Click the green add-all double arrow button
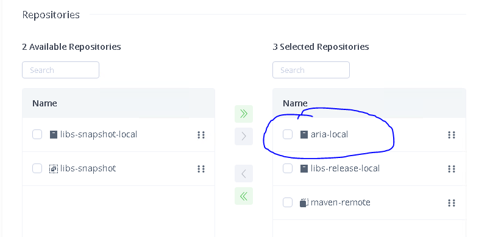 pos(244,114)
